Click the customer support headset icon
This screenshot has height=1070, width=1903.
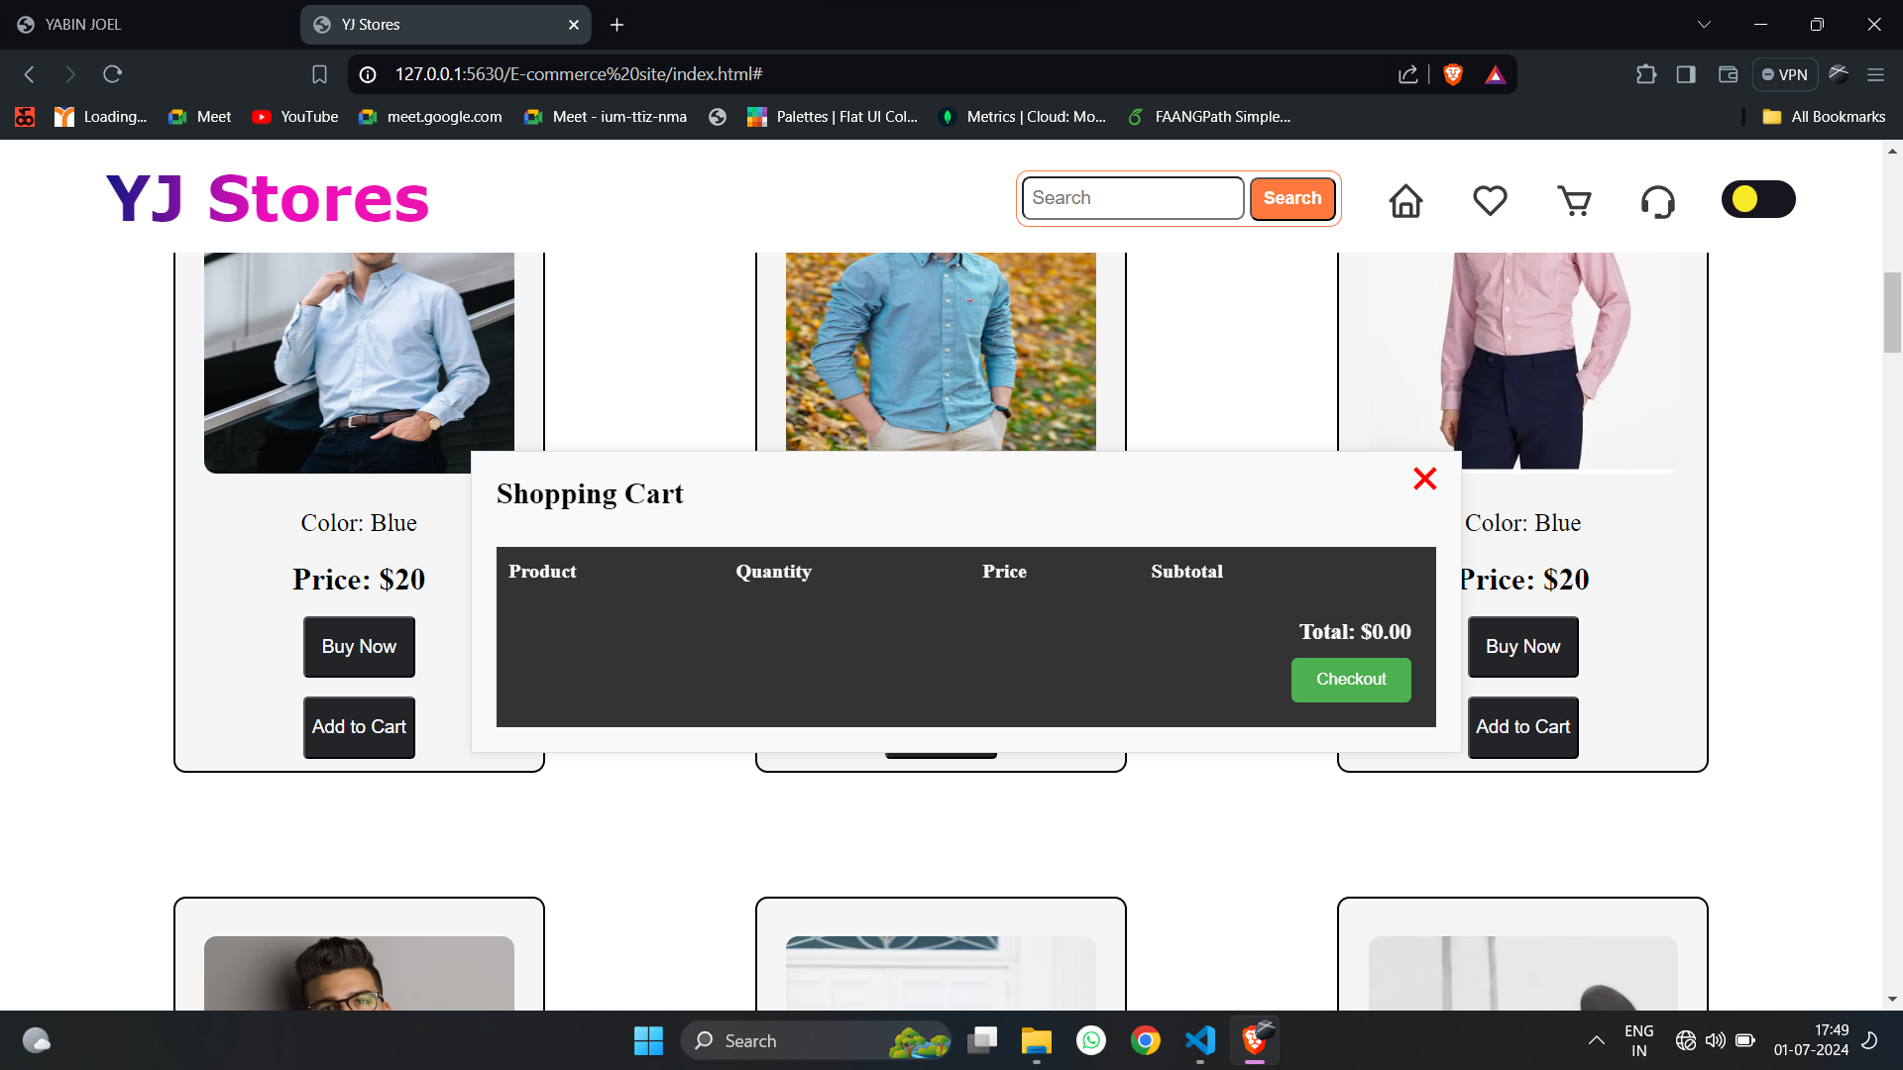pyautogui.click(x=1658, y=200)
